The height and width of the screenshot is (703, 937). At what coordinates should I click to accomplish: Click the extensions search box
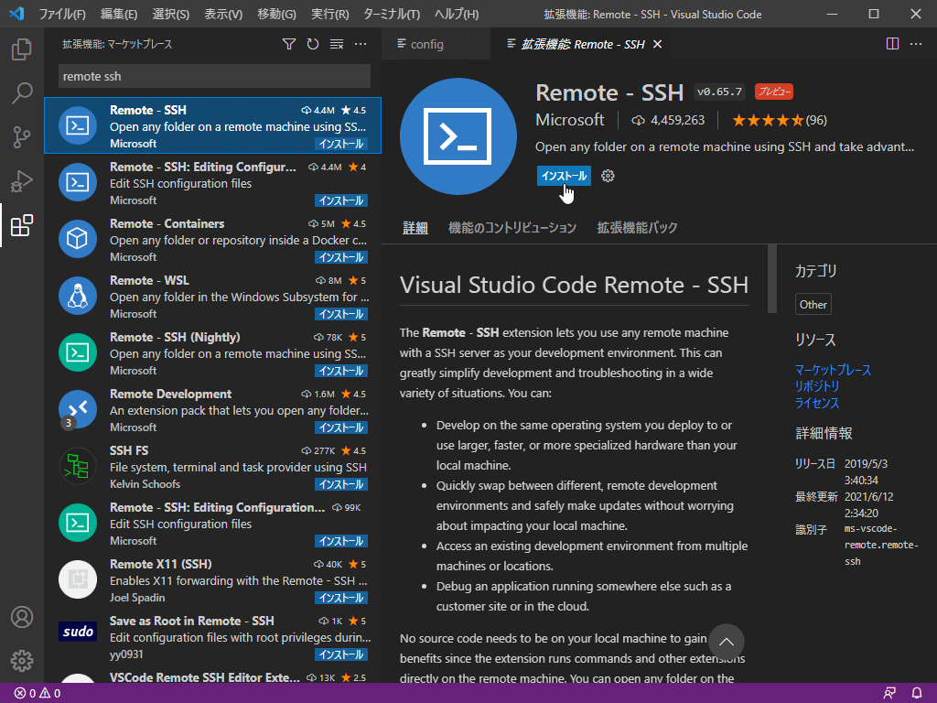(211, 76)
